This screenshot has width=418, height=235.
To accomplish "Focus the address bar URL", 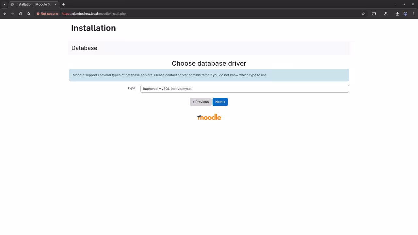I will coord(94,14).
